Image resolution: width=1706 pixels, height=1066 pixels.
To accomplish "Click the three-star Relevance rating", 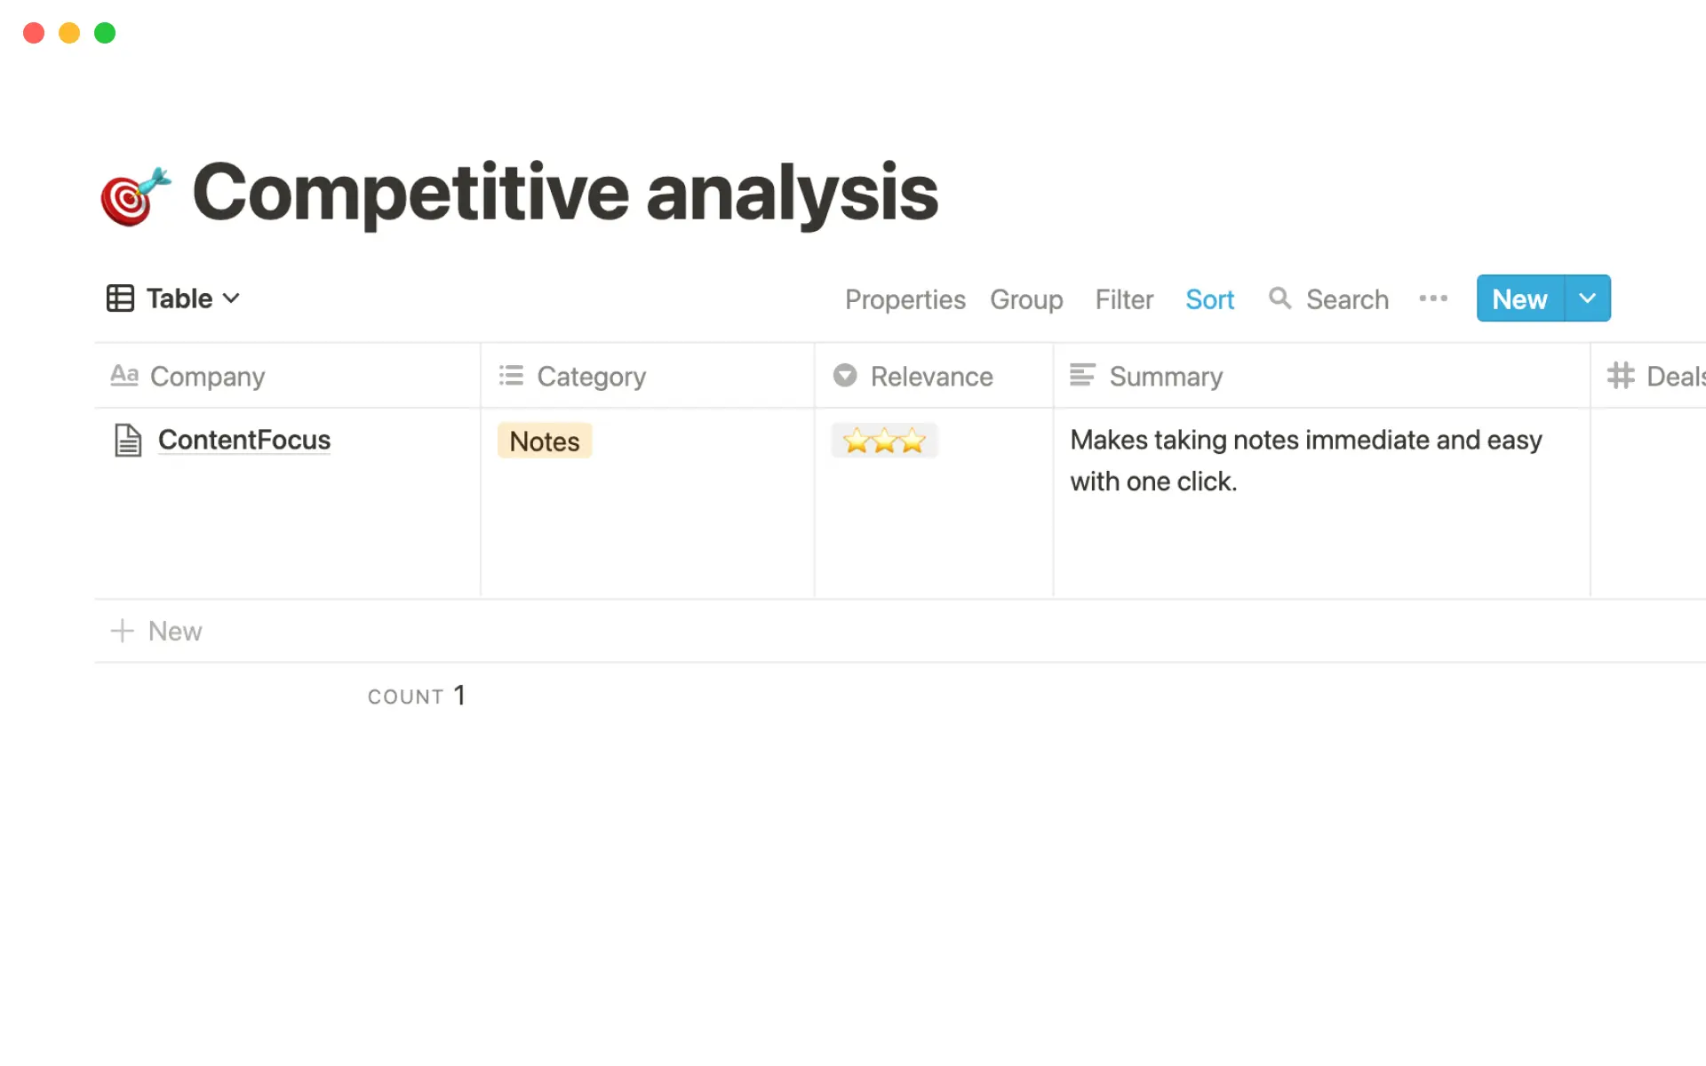I will coord(884,440).
